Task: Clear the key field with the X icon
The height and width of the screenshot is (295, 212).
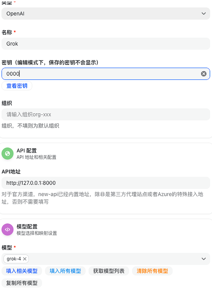Action: [203, 74]
